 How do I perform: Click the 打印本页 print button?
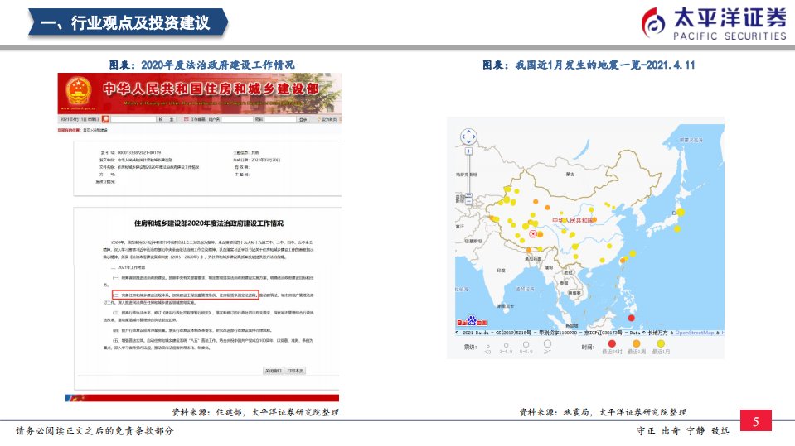point(295,371)
